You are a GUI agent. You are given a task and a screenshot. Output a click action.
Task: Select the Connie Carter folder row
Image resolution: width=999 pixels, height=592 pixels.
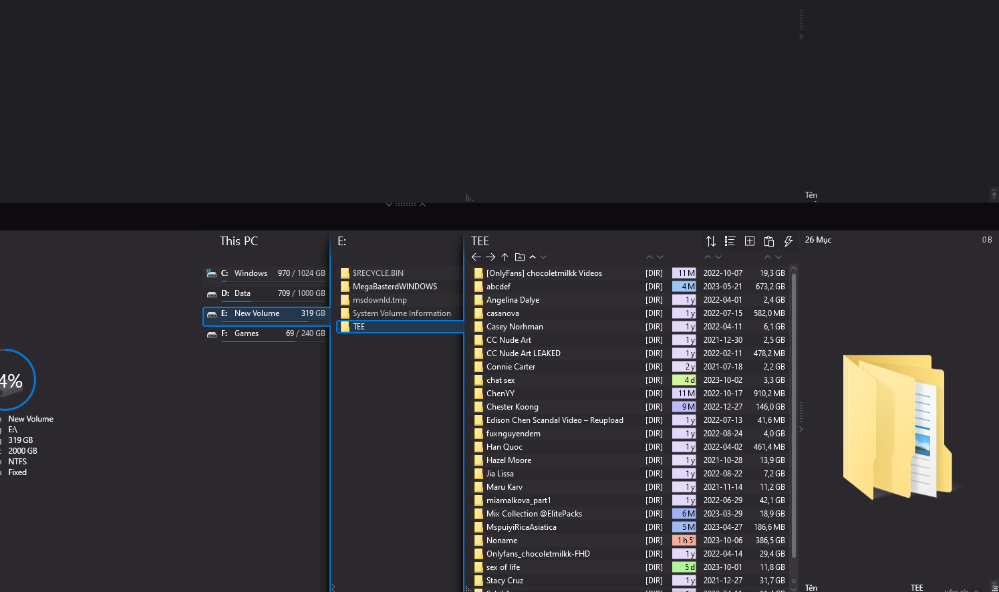(x=631, y=367)
